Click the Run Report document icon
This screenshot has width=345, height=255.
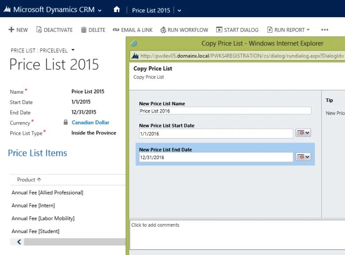[270, 29]
